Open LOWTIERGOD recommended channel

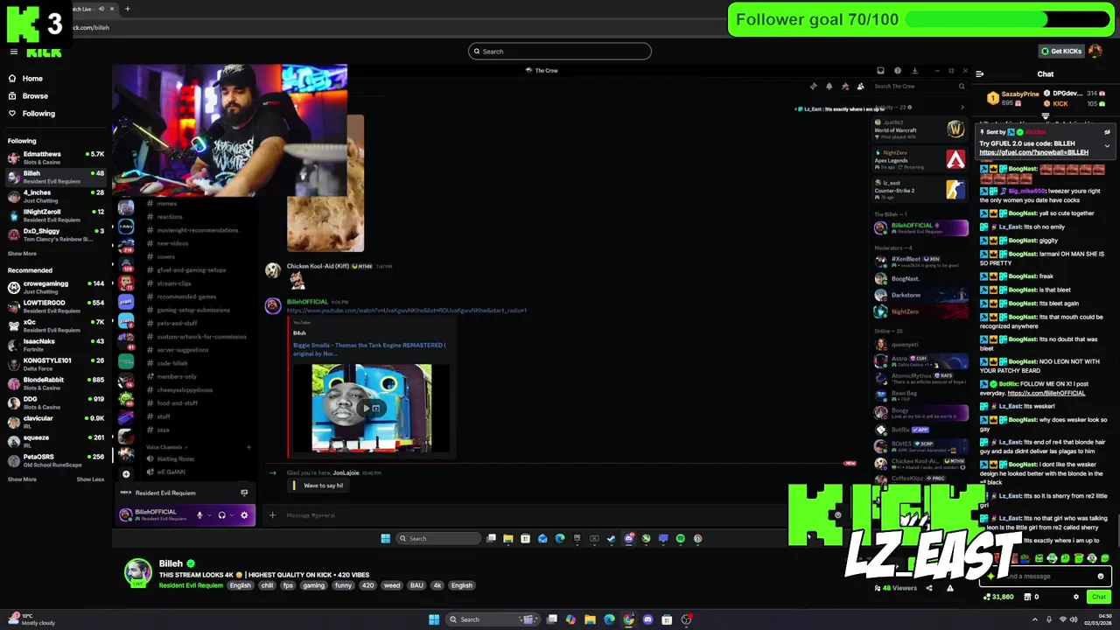[x=54, y=306]
